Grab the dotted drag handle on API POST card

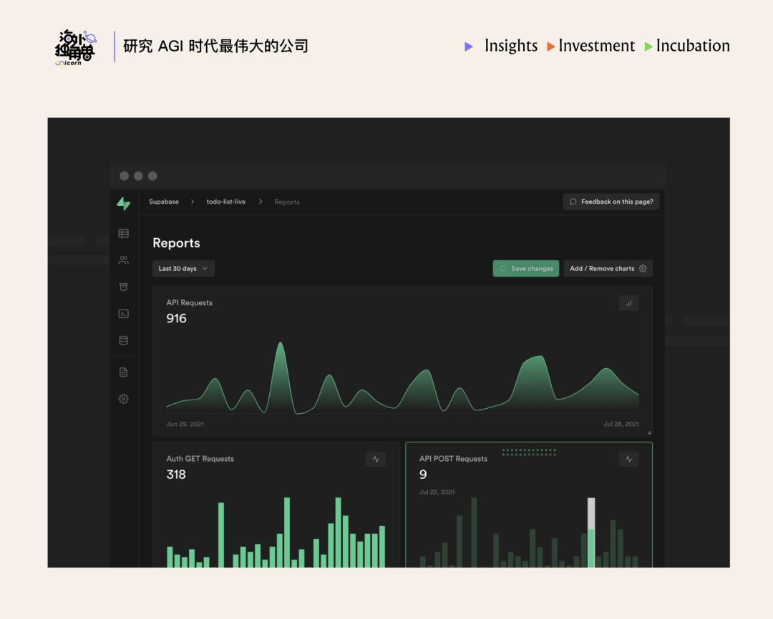click(x=529, y=452)
